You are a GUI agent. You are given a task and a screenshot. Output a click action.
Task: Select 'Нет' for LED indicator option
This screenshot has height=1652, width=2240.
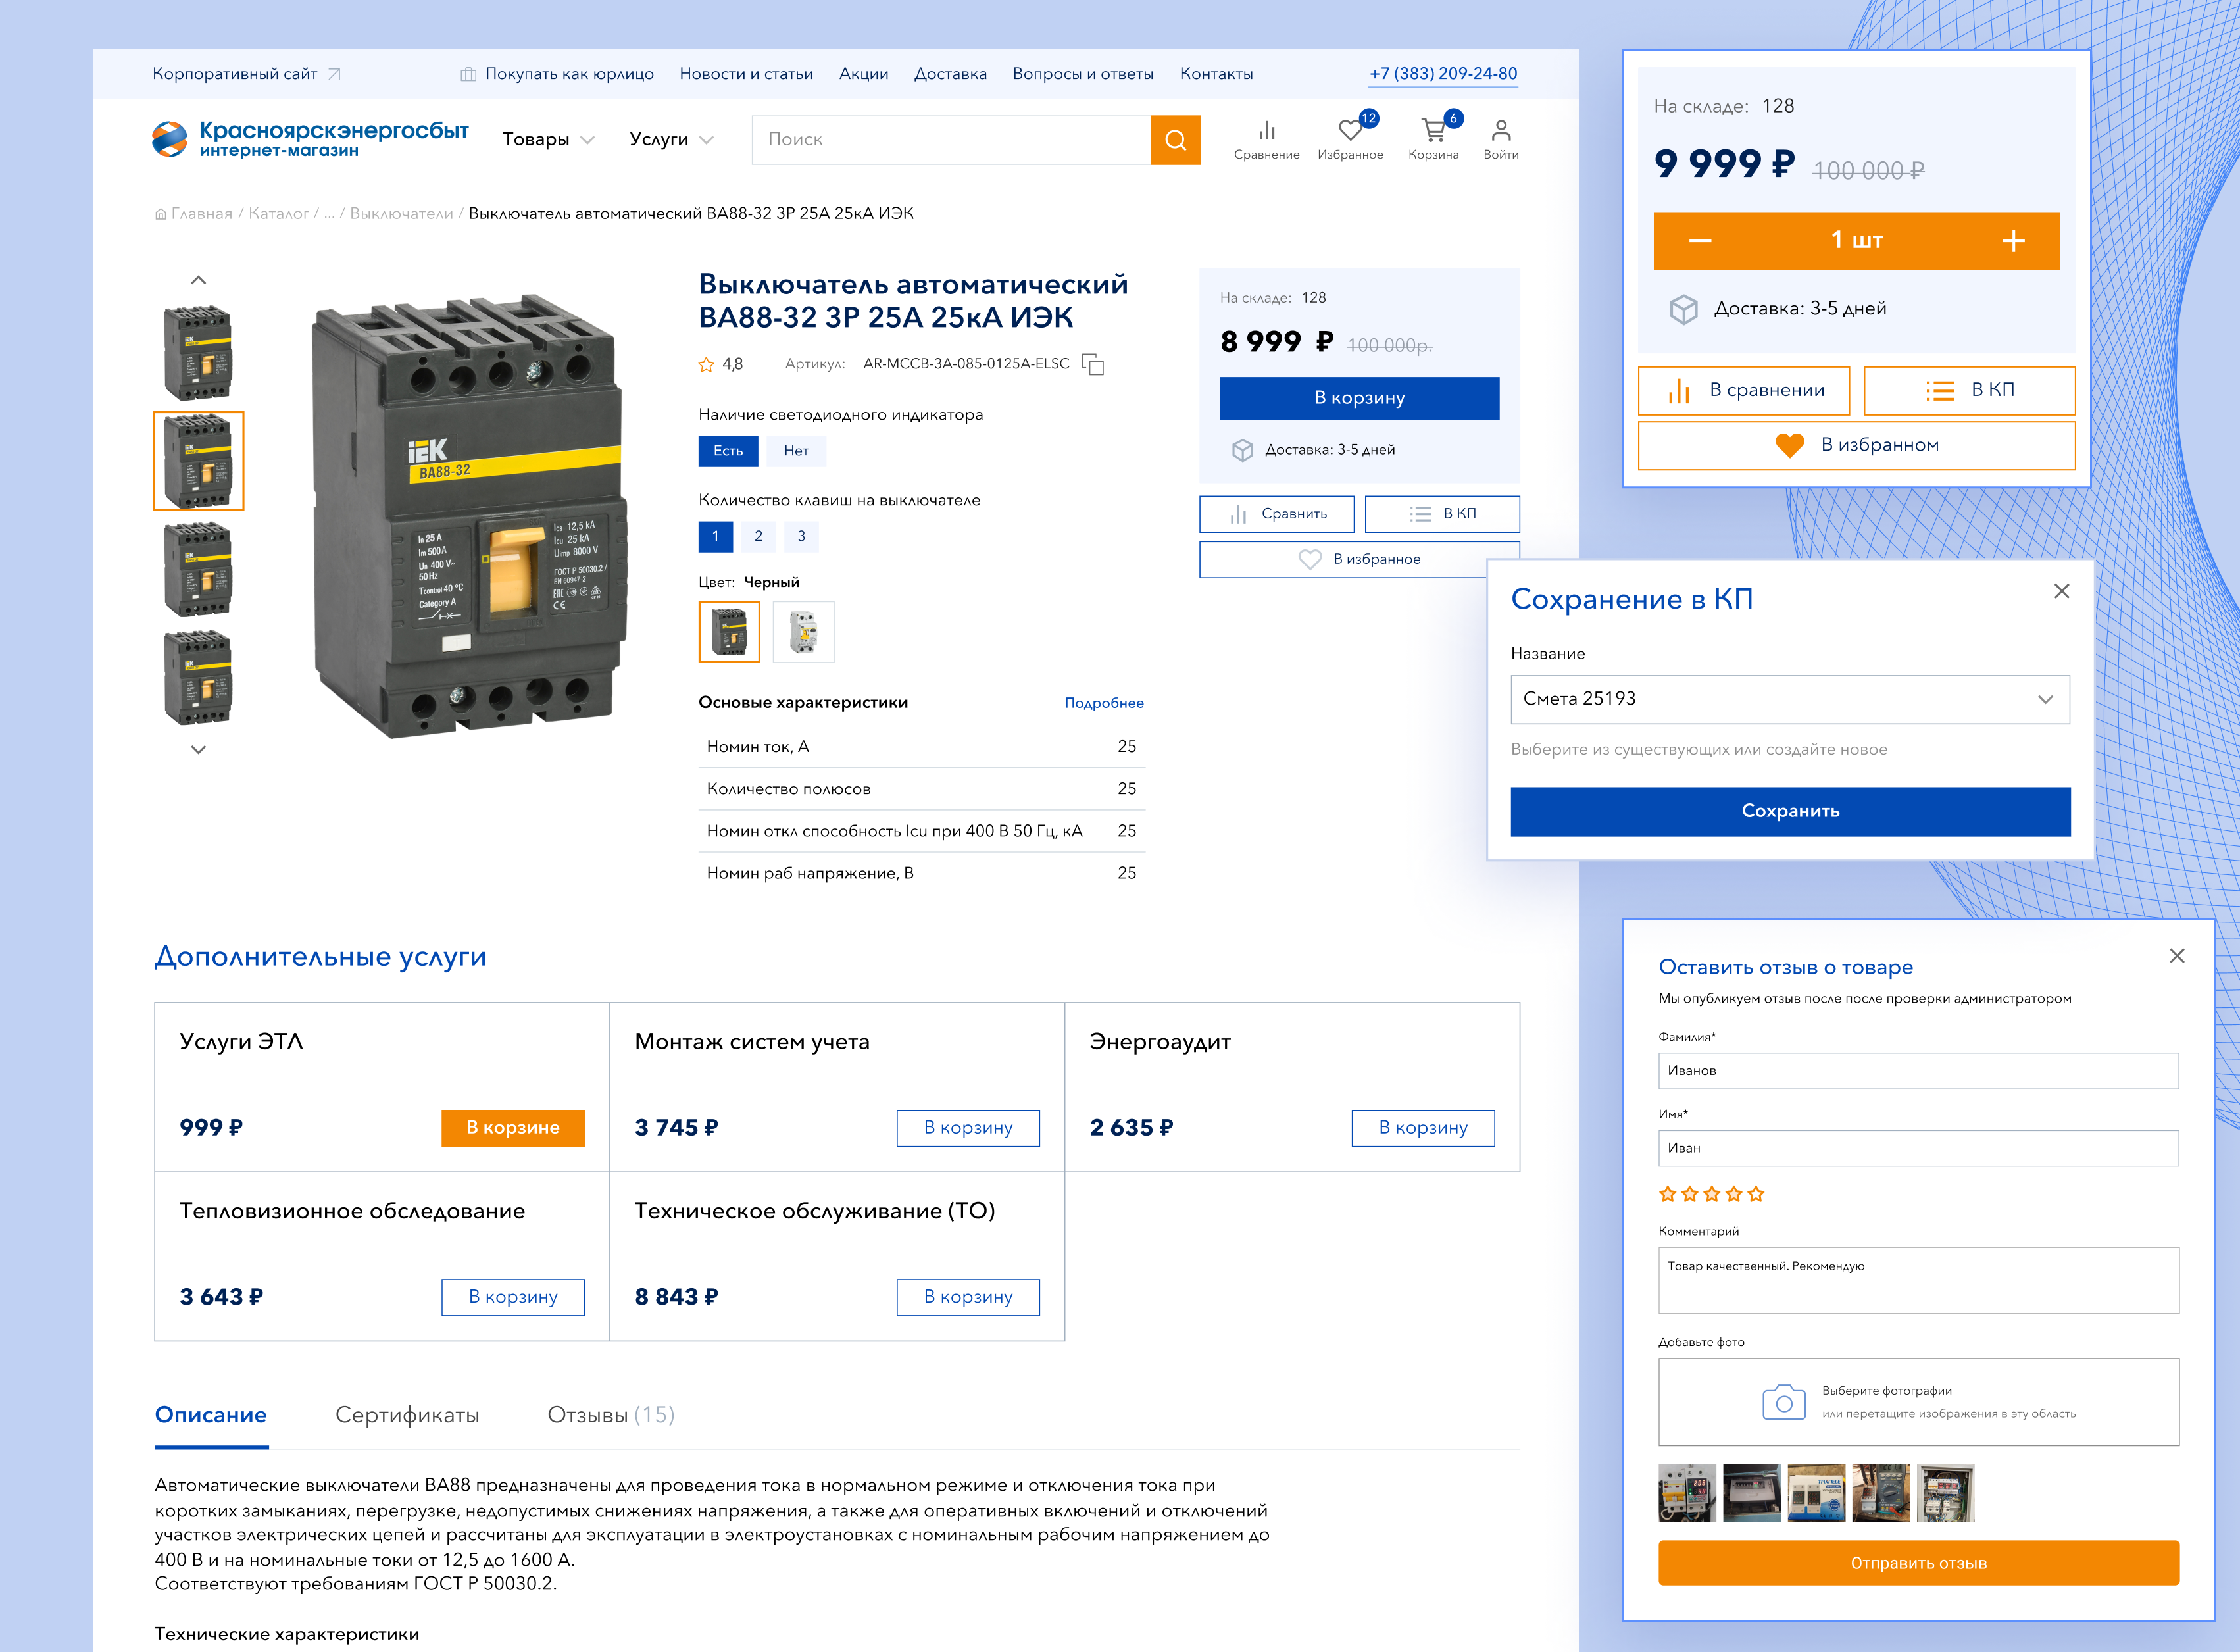(x=796, y=451)
